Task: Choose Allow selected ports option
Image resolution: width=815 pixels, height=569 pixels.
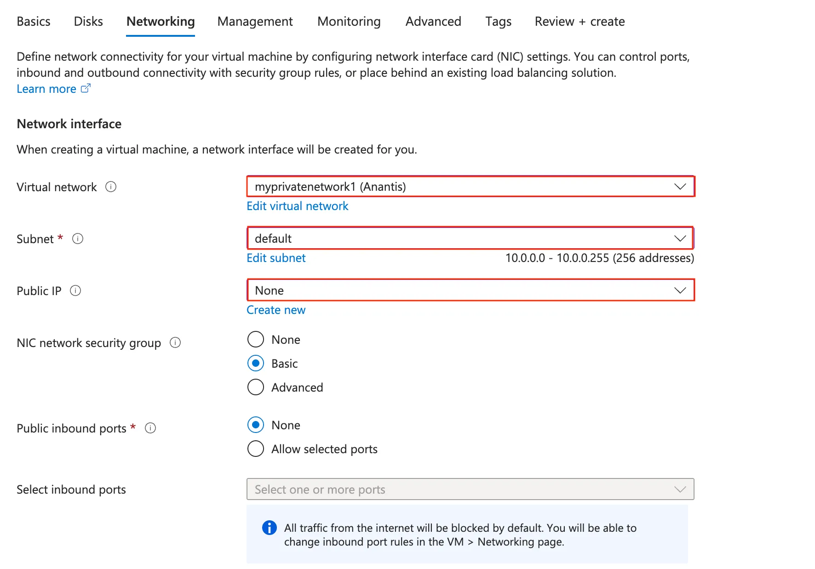Action: coord(256,449)
